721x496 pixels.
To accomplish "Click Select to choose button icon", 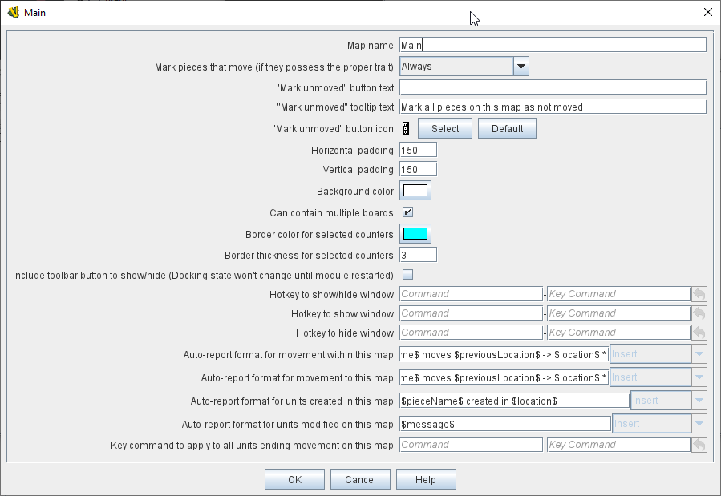I will click(445, 128).
